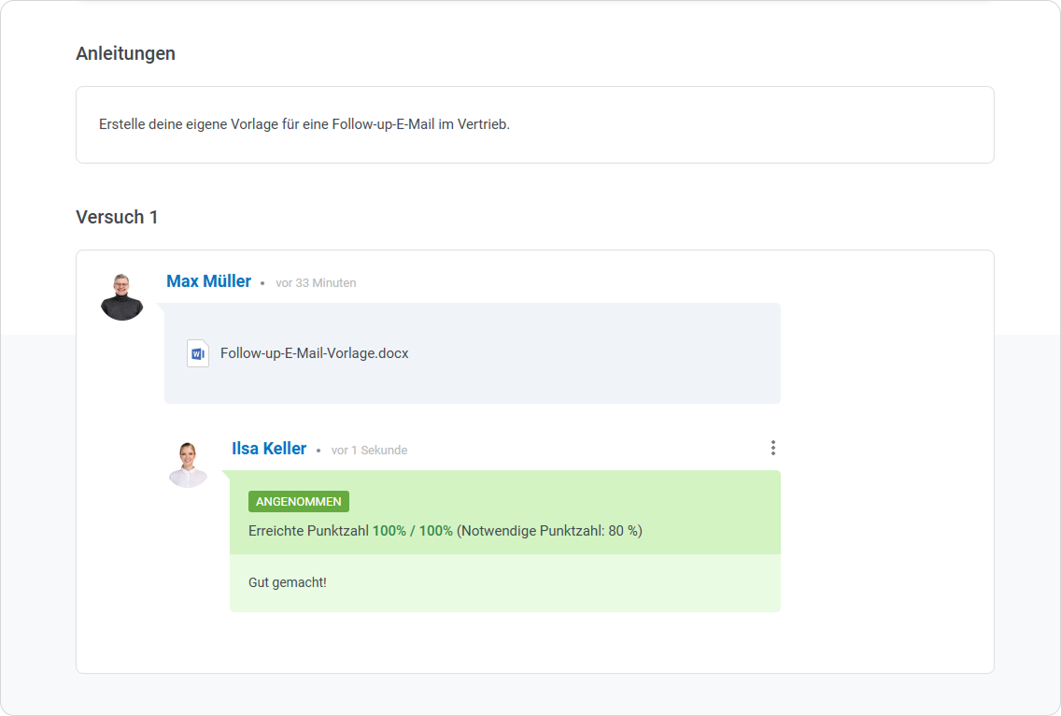Image resolution: width=1061 pixels, height=716 pixels.
Task: Open Ilsa Keller's profile name link
Action: 269,449
